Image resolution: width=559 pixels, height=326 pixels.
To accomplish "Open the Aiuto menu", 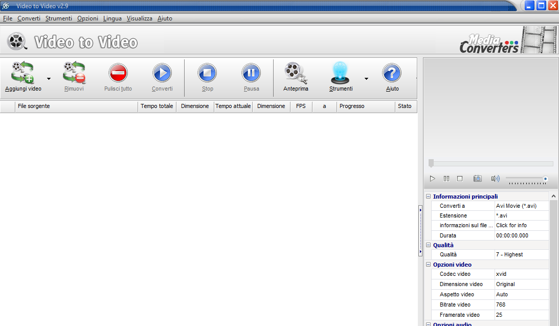I will tap(165, 18).
